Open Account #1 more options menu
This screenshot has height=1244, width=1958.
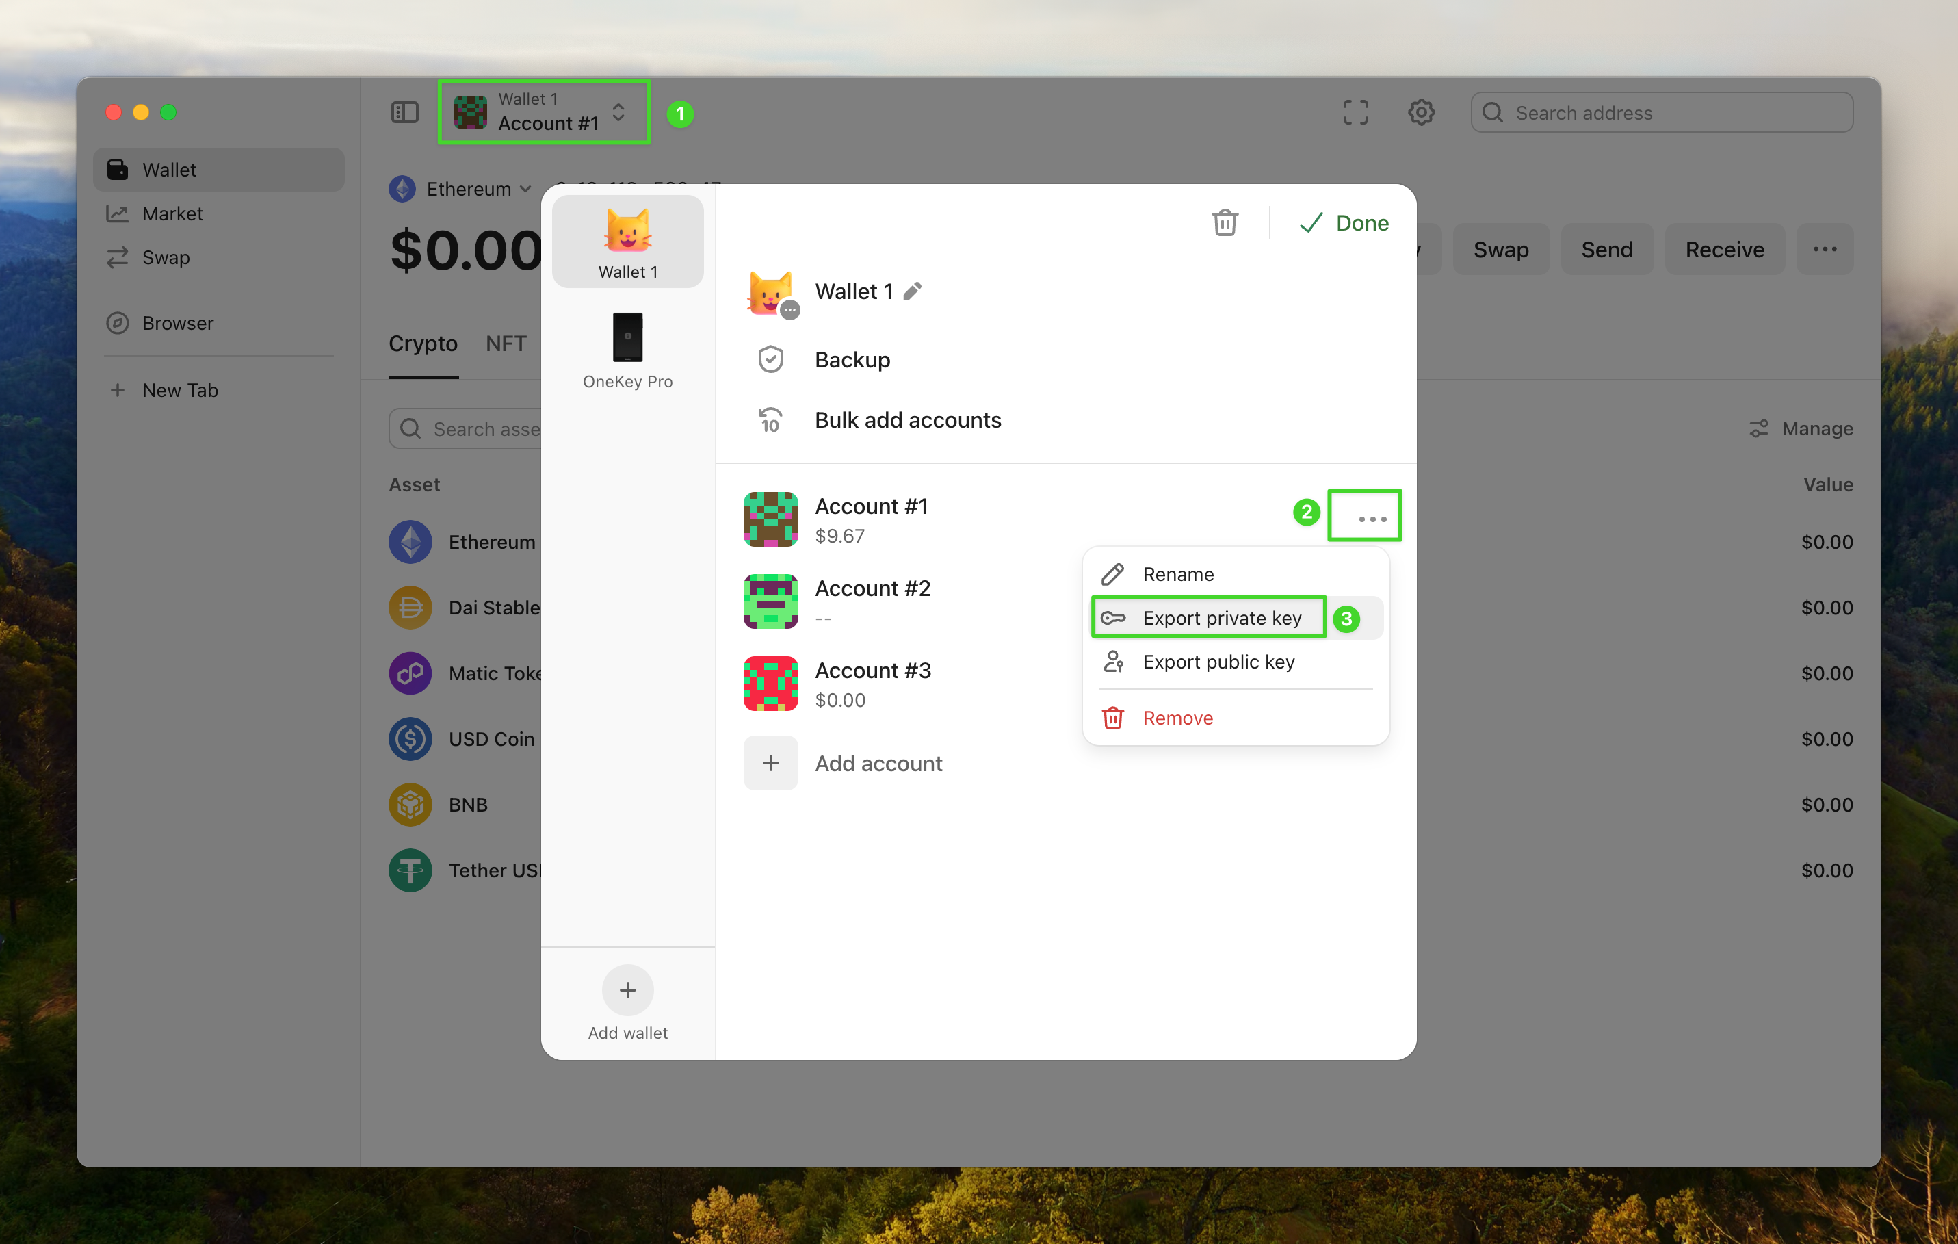coord(1372,518)
